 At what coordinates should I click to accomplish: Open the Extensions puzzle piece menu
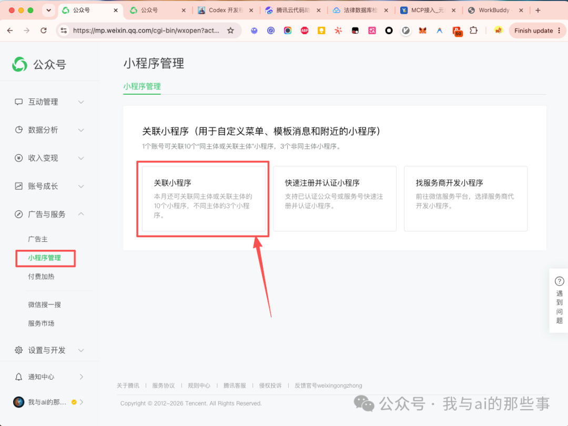[473, 31]
